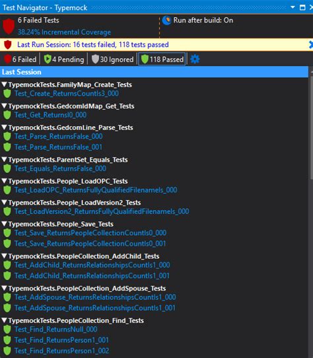Click green shield beside Test_Create_ReturnsCountIs3_000
Viewport: 313px width, 358px height.
7,93
